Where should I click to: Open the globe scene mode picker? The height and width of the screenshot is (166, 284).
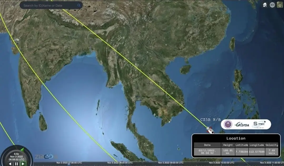coord(272,5)
